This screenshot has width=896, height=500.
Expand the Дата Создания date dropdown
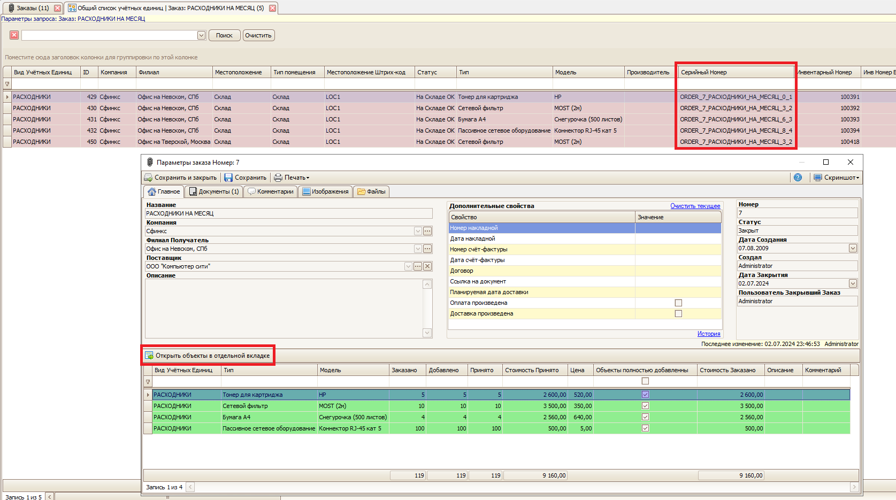853,248
